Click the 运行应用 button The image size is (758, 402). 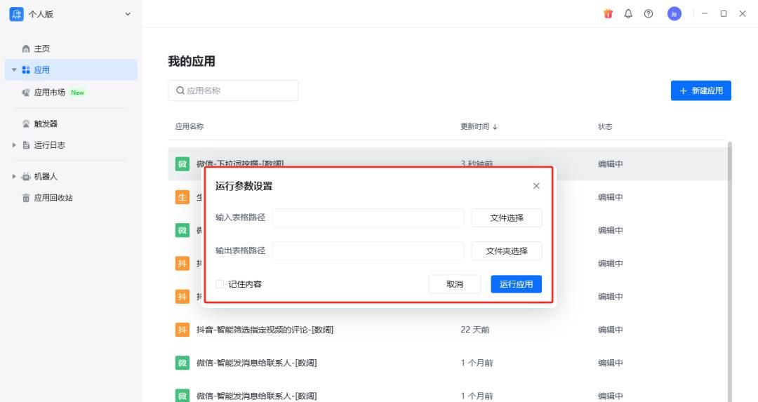point(517,284)
